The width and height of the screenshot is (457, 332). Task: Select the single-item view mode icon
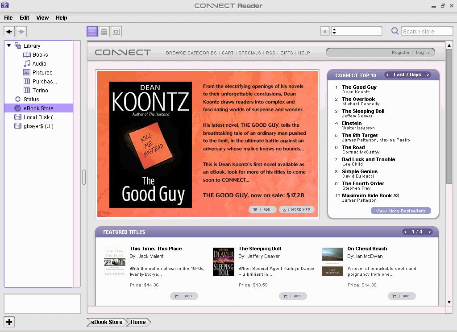(x=116, y=31)
